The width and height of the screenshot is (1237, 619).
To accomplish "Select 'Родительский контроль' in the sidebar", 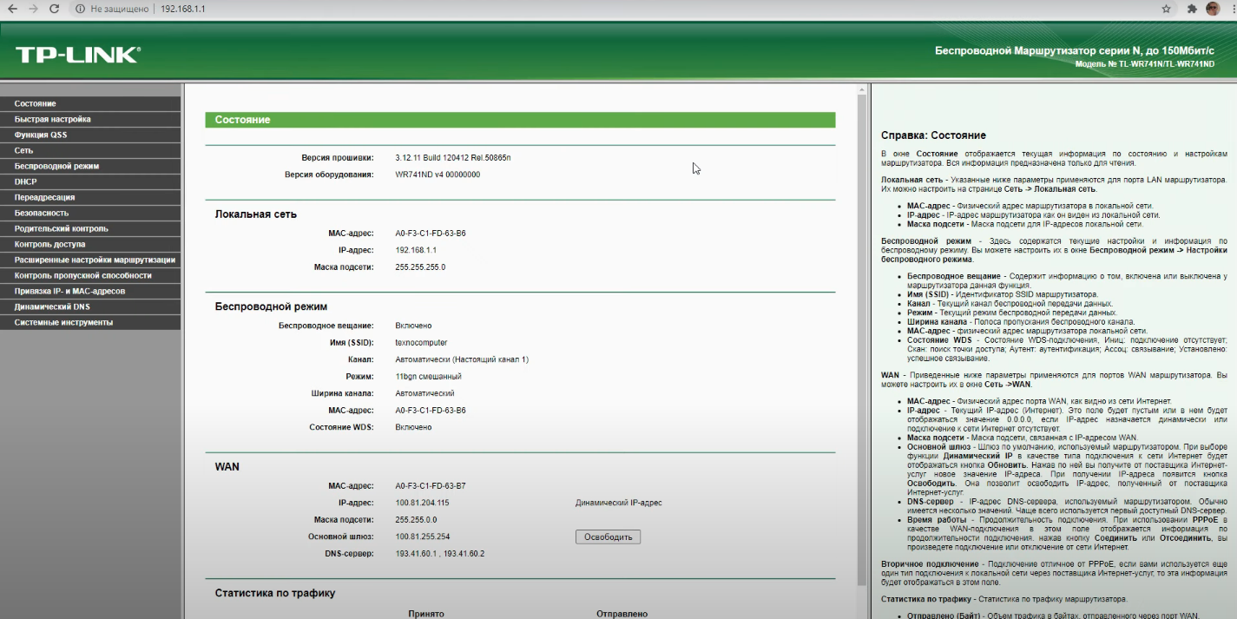I will (x=62, y=228).
